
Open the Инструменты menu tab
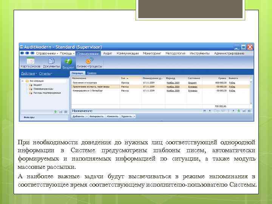click(x=200, y=53)
